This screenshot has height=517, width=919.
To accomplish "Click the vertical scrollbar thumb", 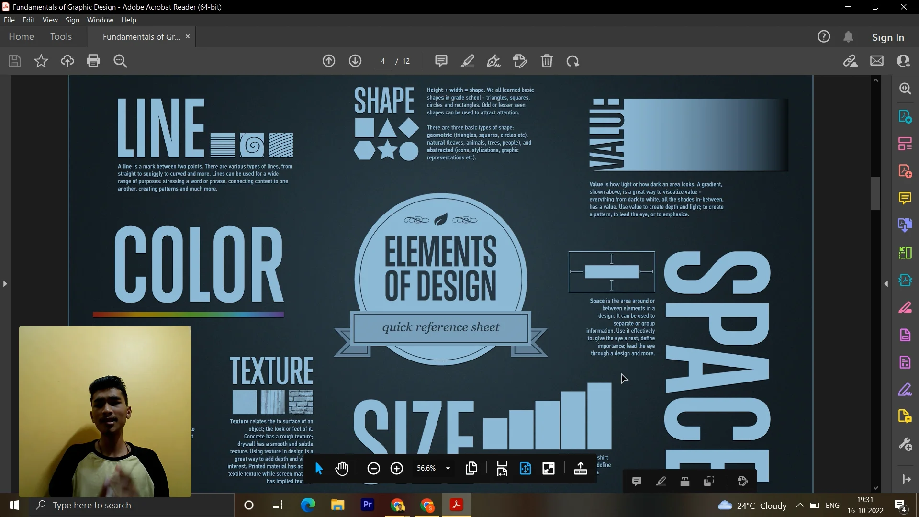I will 875,193.
